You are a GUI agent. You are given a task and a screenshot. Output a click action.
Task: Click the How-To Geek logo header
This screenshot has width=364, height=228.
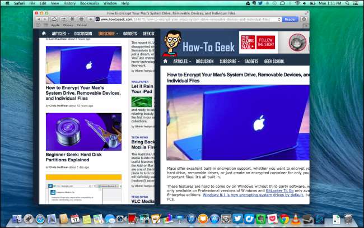point(199,44)
